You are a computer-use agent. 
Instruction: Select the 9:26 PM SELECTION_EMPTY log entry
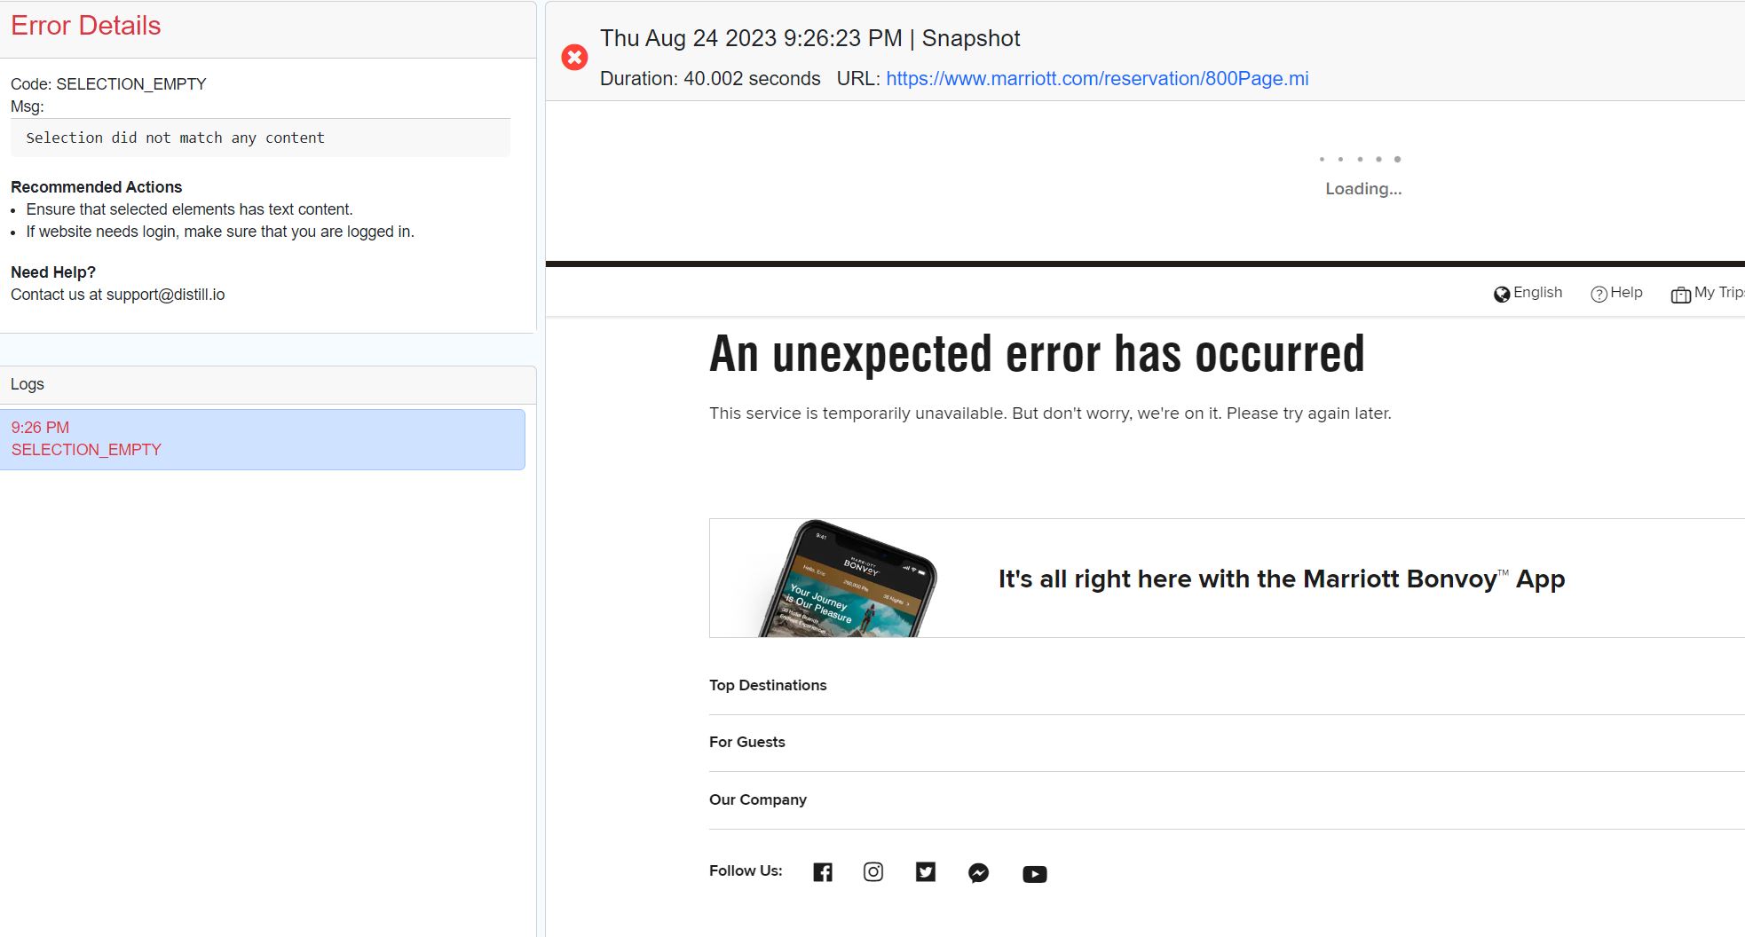(263, 439)
